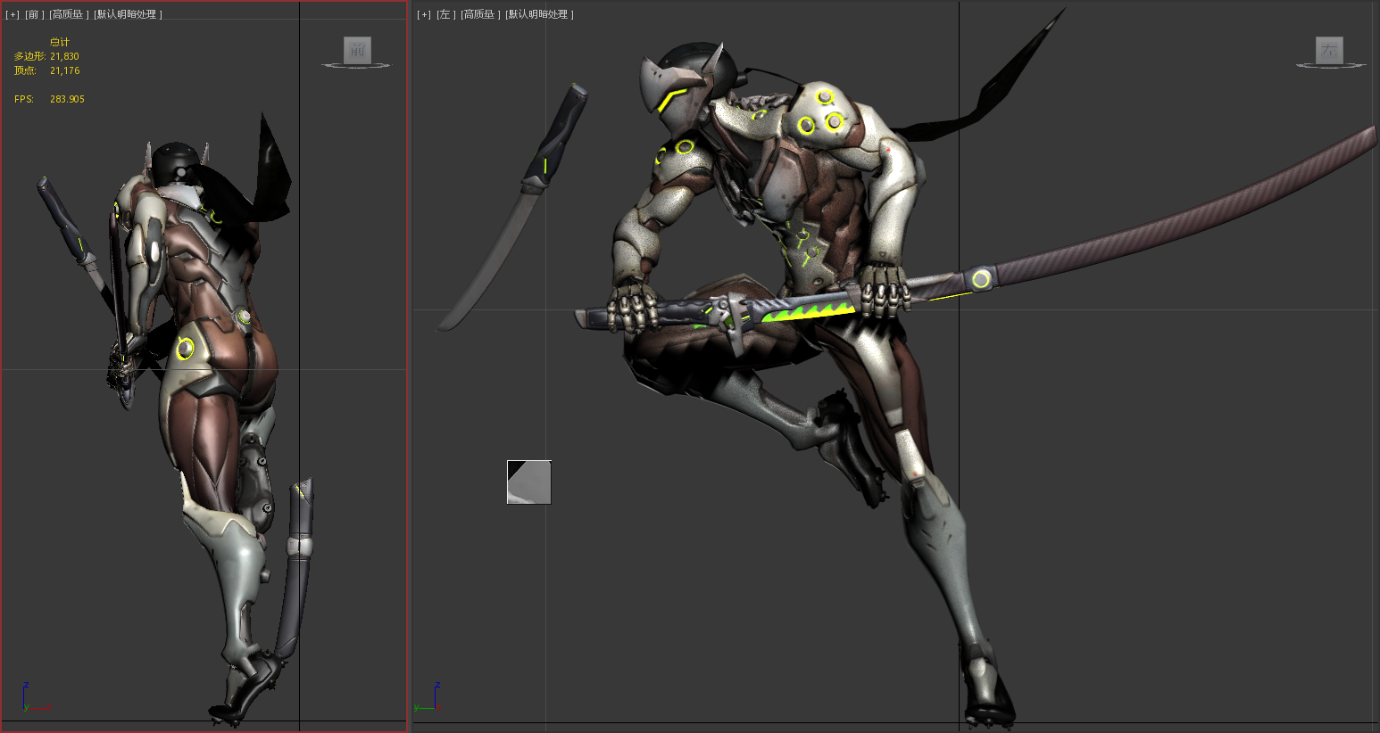Click the 顶点 21,176 statistic
Image resolution: width=1380 pixels, height=733 pixels.
coord(46,70)
